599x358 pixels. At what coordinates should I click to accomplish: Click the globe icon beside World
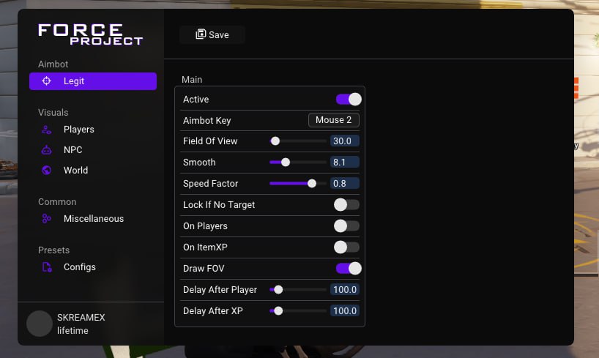[47, 170]
